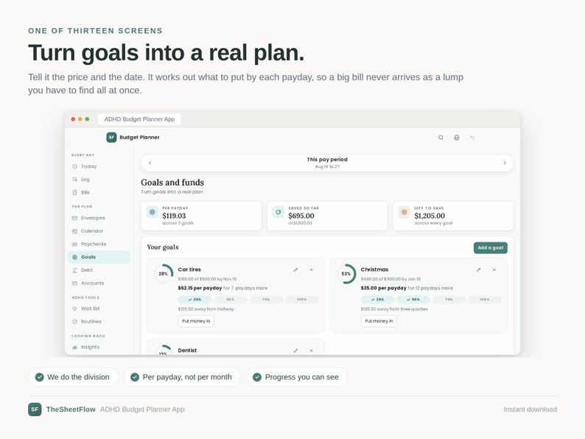This screenshot has height=439, width=585.
Task: Click the Add a goal button
Action: click(x=490, y=247)
